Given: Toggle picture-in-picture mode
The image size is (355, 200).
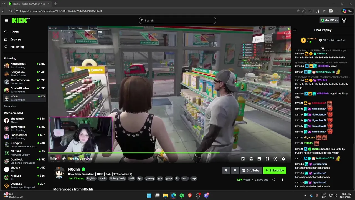Looking at the screenshot, I should coord(243,159).
